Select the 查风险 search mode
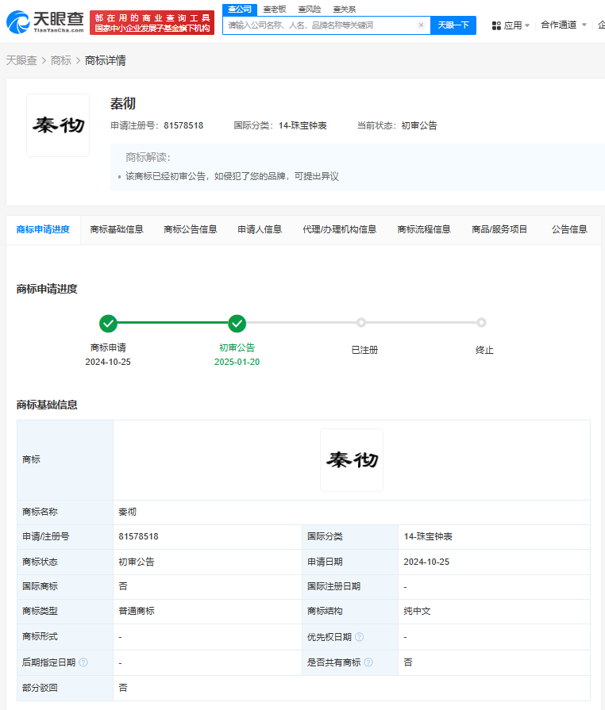 [310, 10]
